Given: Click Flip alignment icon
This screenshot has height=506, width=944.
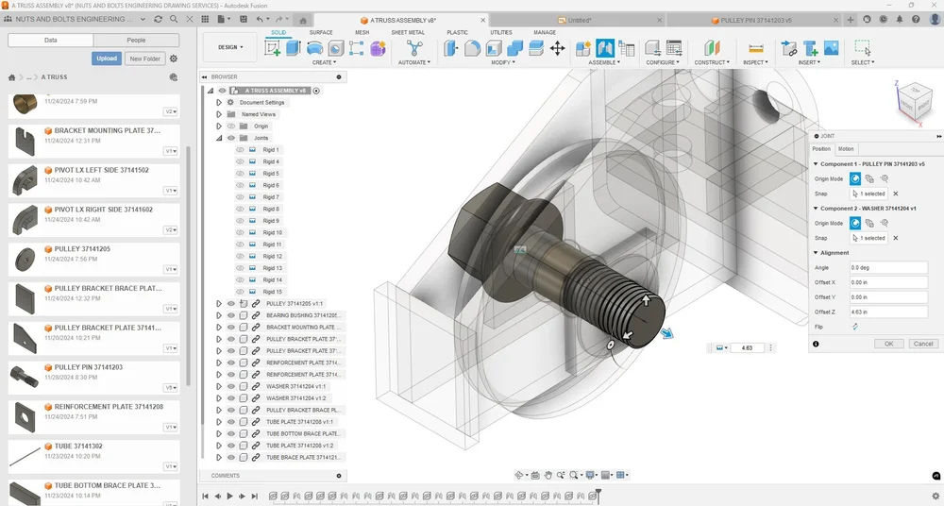Looking at the screenshot, I should point(855,327).
